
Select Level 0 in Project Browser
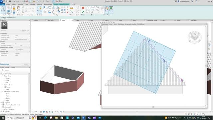[8, 78]
